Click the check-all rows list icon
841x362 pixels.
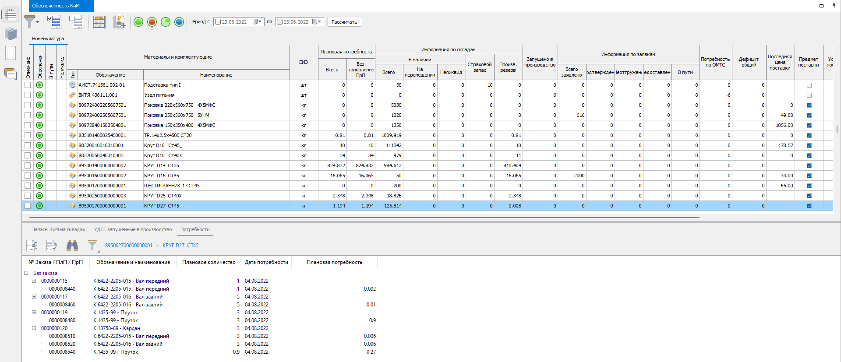54,22
